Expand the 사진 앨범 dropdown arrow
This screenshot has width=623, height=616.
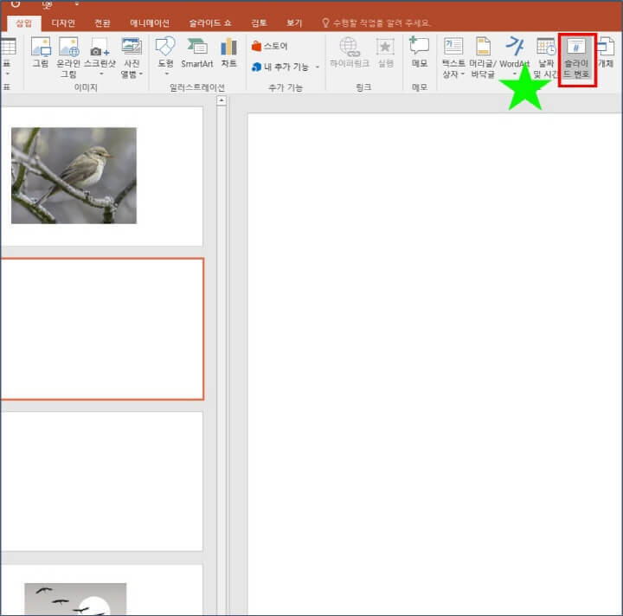tap(141, 74)
